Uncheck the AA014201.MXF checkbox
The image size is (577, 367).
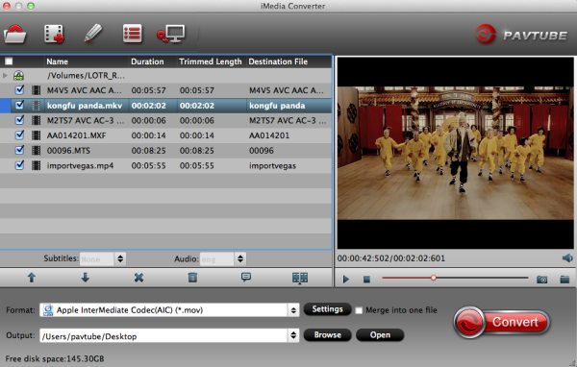pos(19,135)
